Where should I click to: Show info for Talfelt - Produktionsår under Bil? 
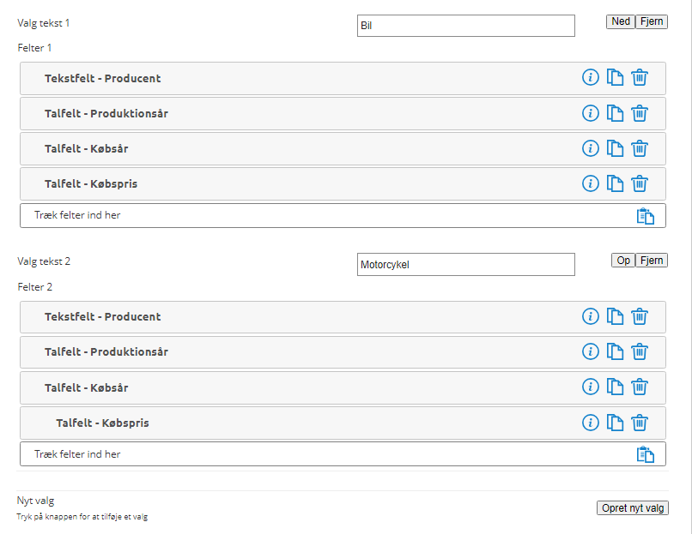click(x=591, y=113)
